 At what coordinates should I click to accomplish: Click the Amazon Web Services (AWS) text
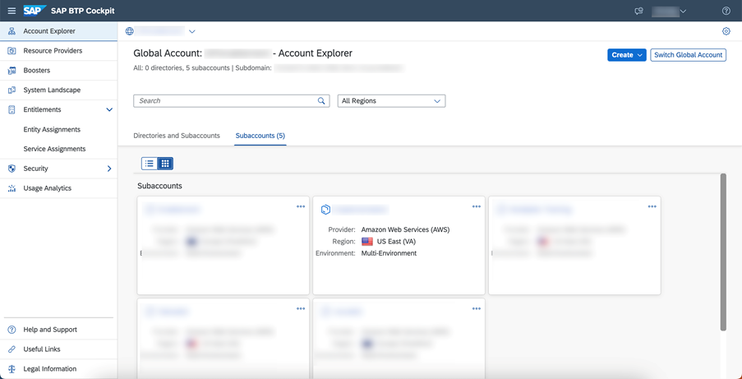coord(406,229)
